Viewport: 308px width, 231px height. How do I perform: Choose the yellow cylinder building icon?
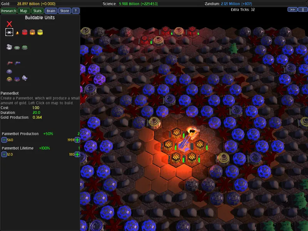40,32
